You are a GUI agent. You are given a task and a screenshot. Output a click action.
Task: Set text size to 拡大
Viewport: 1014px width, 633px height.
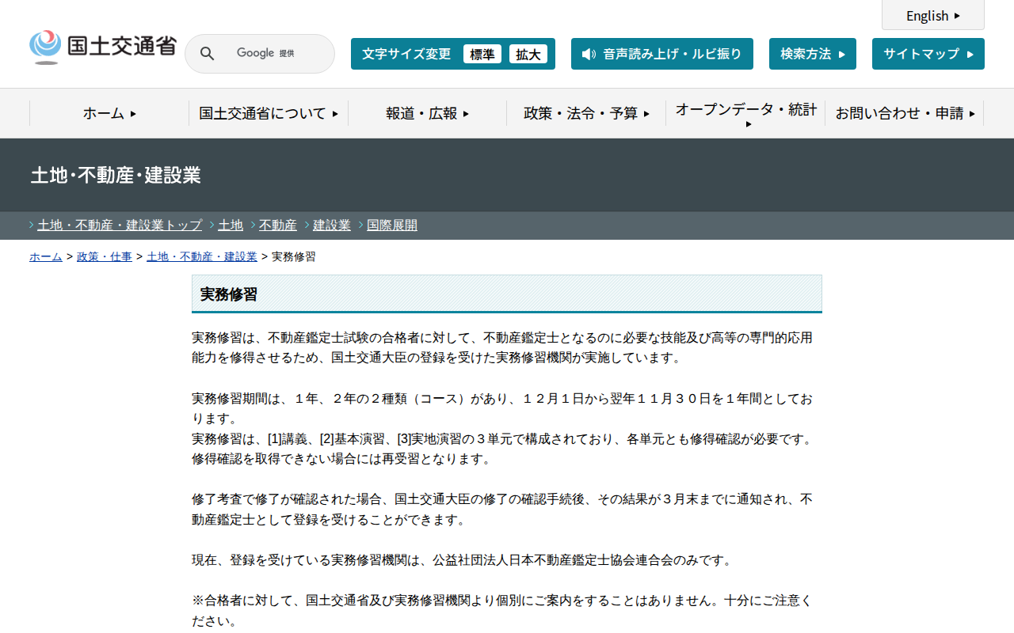tap(528, 54)
